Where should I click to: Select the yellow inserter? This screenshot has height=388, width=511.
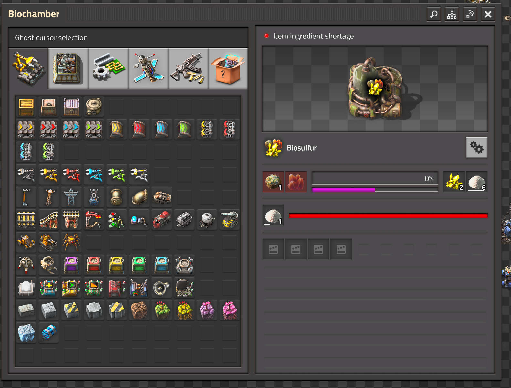pos(49,175)
